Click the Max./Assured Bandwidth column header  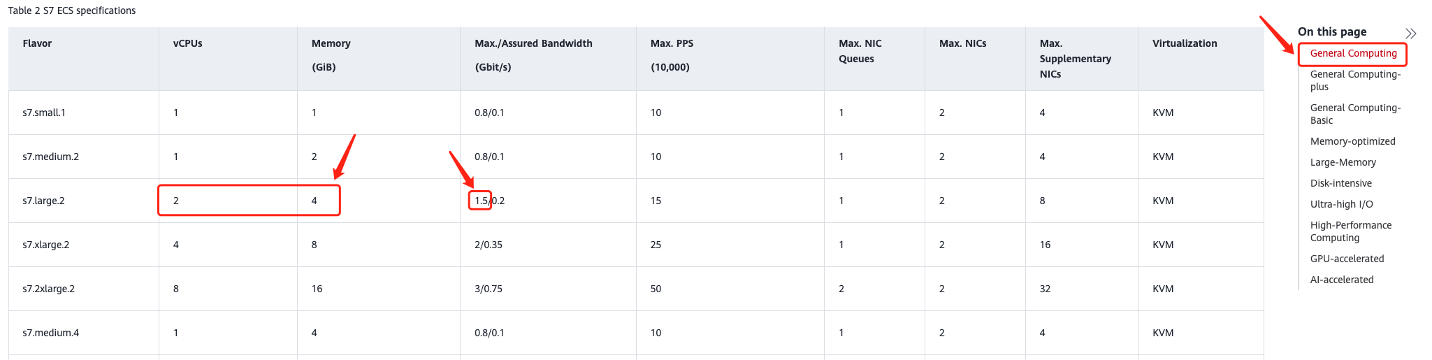click(x=533, y=43)
